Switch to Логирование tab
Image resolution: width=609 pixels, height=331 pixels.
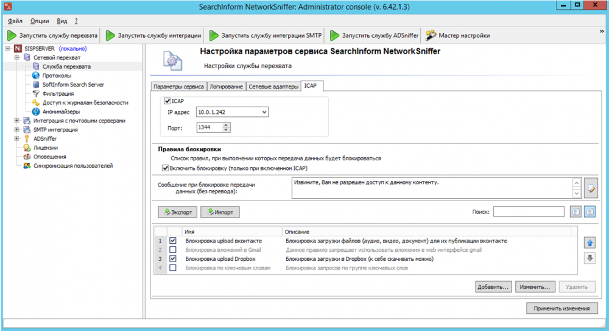[226, 87]
